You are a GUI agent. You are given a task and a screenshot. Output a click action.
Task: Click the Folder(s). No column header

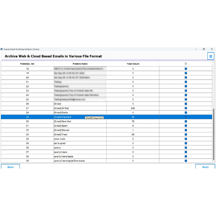27,64
